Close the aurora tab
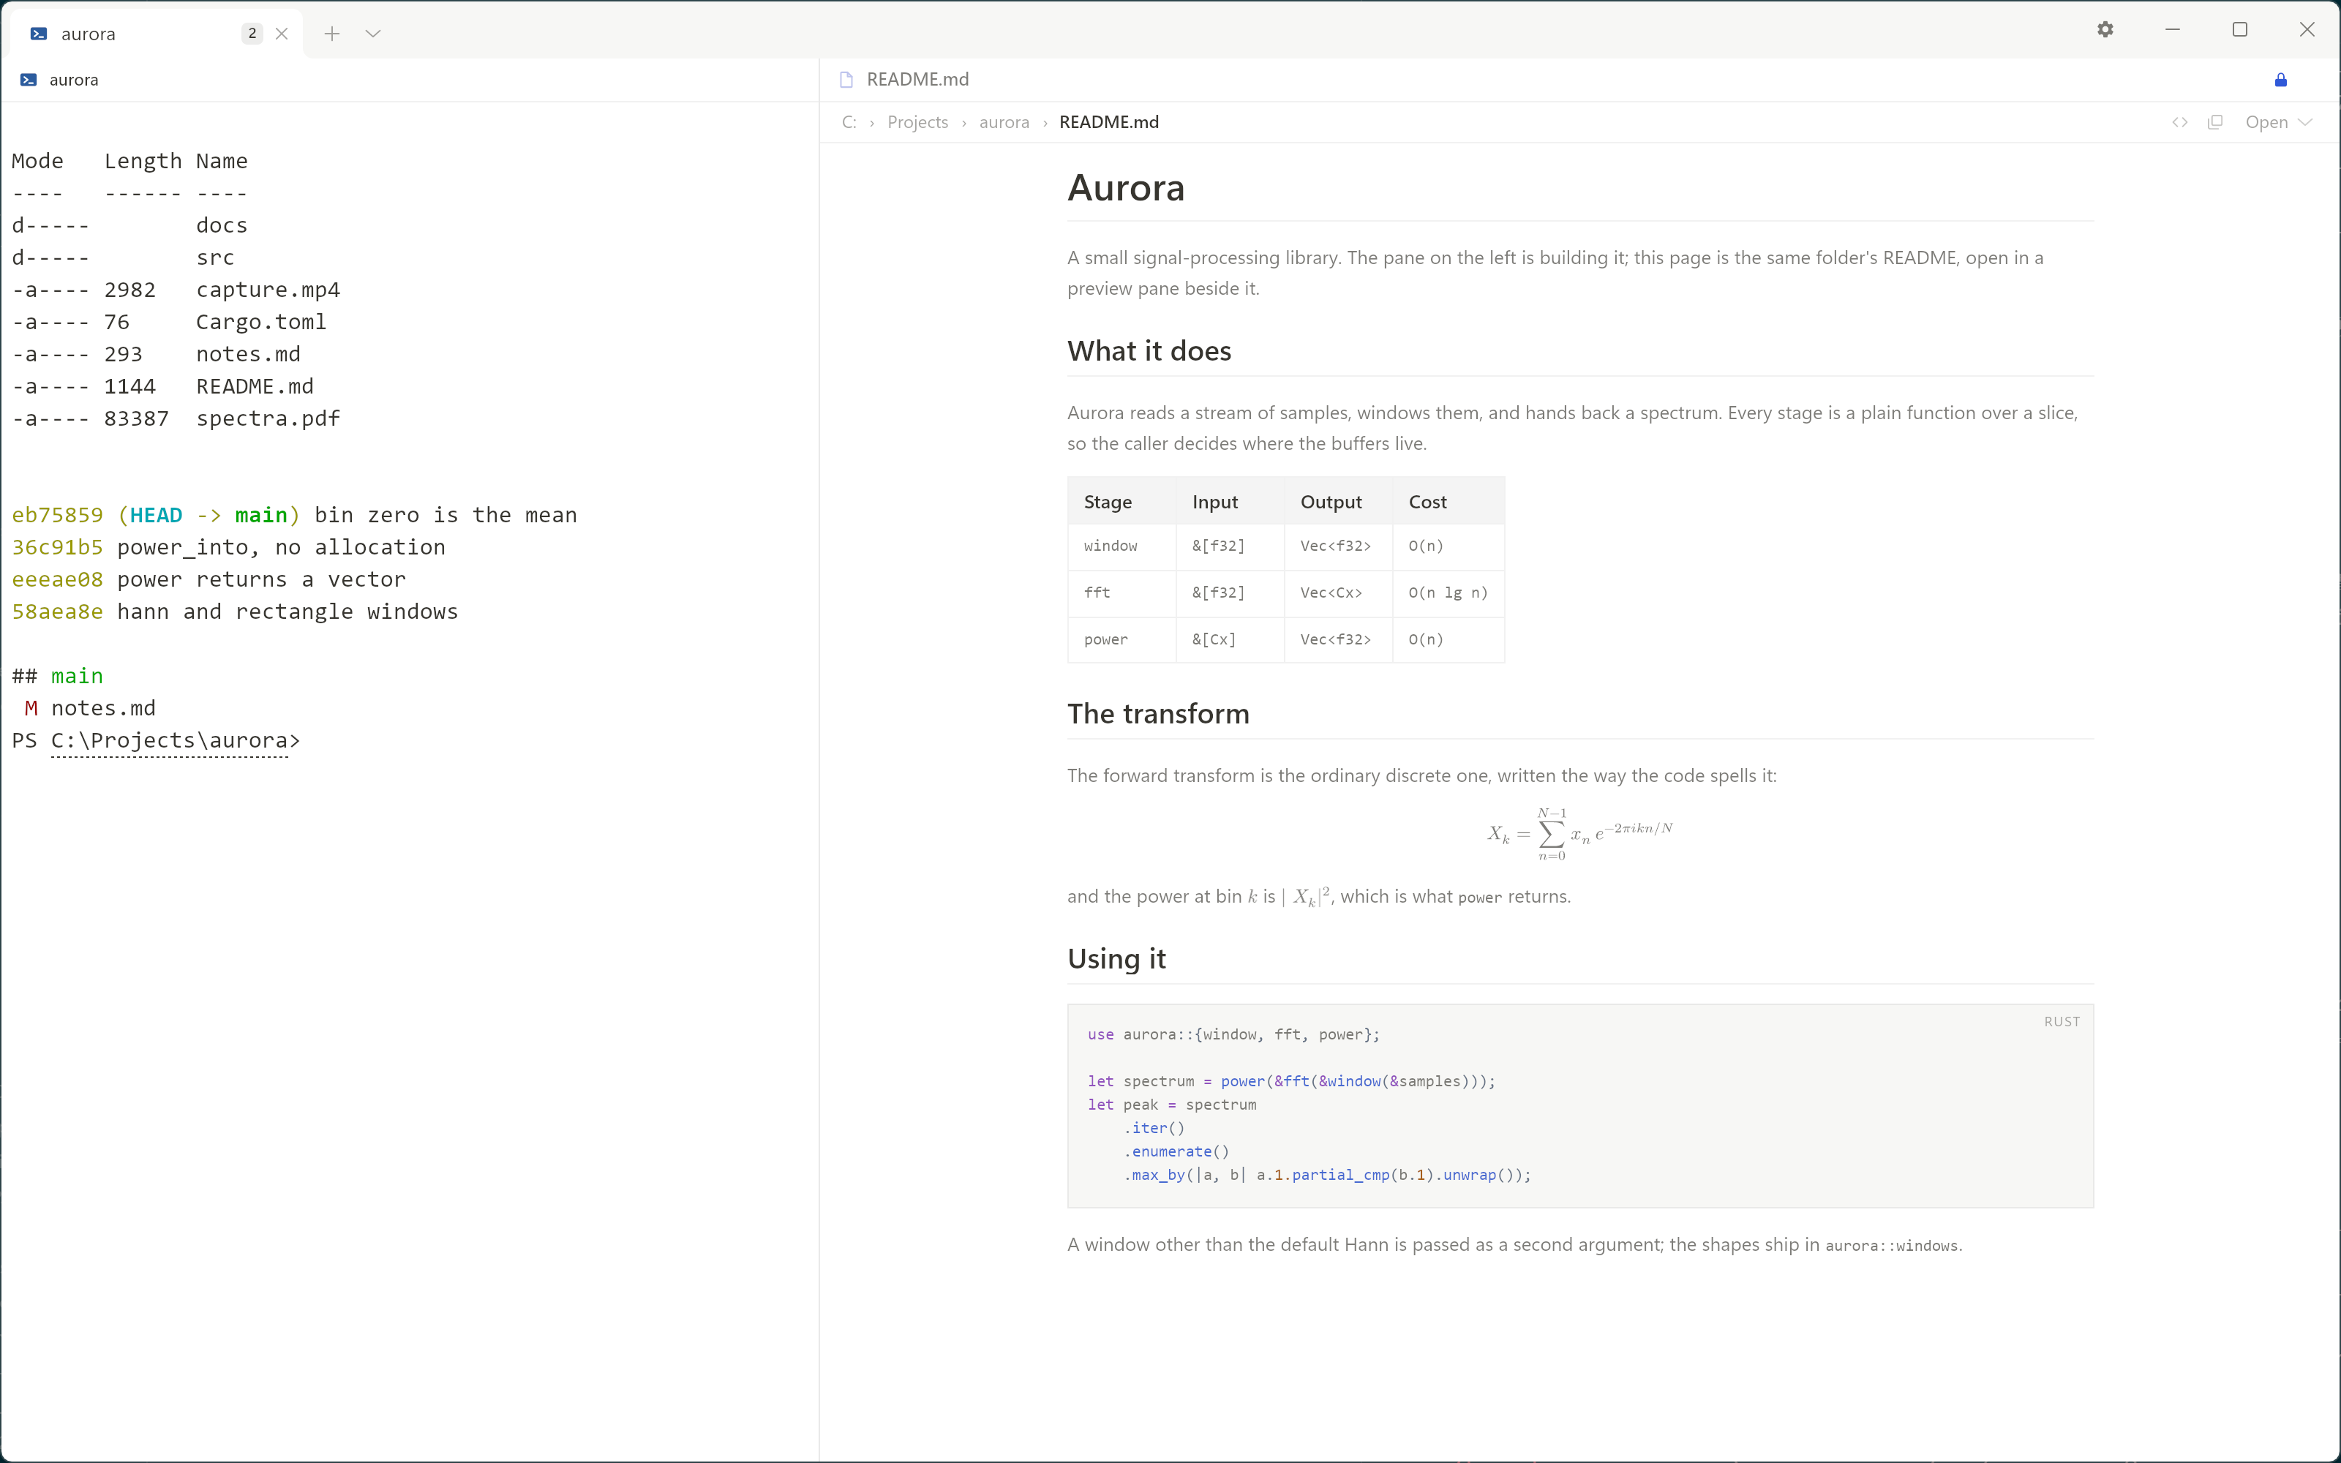Screen dimensions: 2341x1463 coord(282,34)
